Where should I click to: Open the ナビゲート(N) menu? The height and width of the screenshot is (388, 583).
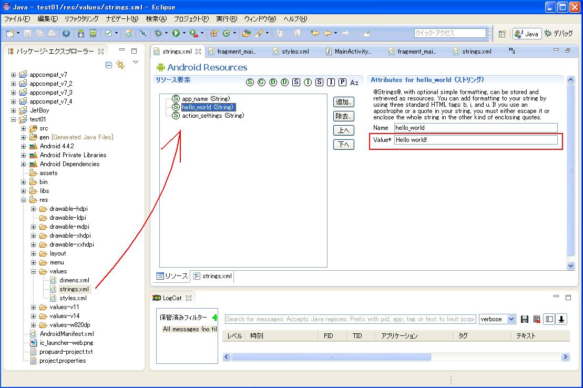tap(122, 19)
